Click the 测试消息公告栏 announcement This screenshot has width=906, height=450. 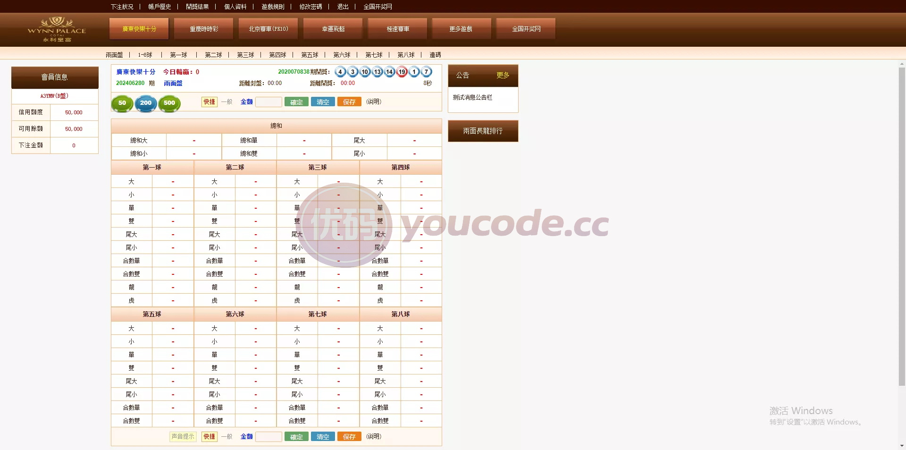pyautogui.click(x=472, y=97)
